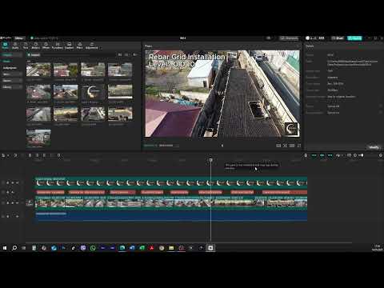Click the Shortcuts button in title bar
This screenshot has height=288, width=384.
(289, 38)
